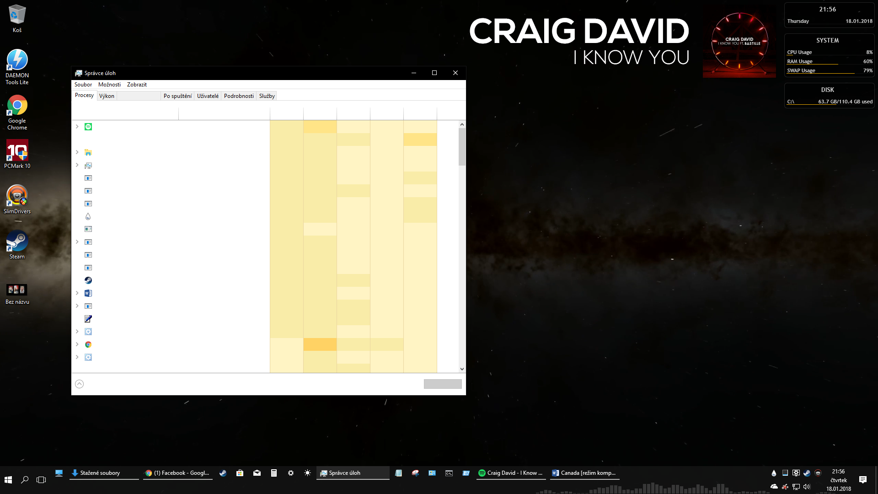Open the command prompt taskbar icon
The height and width of the screenshot is (494, 878).
pos(449,473)
